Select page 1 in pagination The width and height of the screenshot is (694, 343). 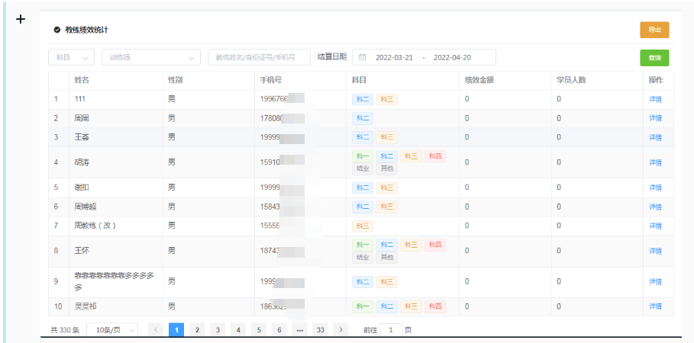point(176,330)
